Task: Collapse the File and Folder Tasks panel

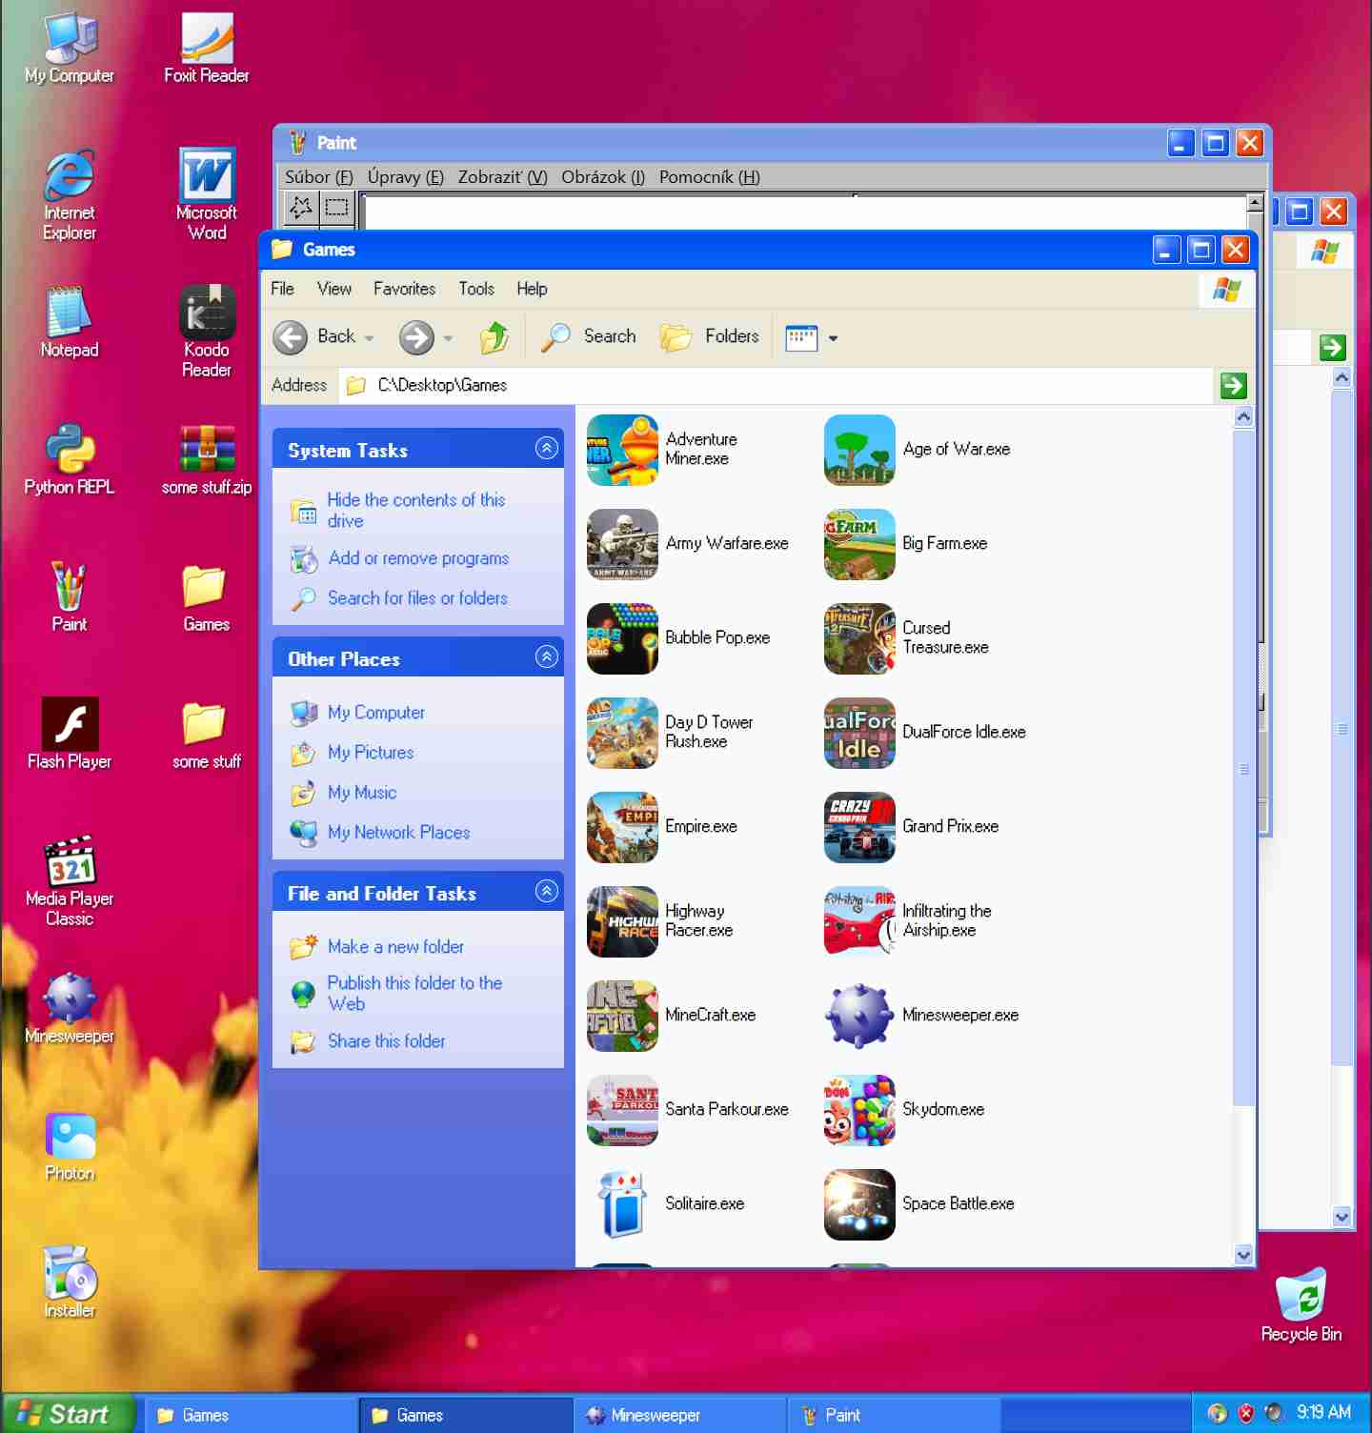Action: 546,892
